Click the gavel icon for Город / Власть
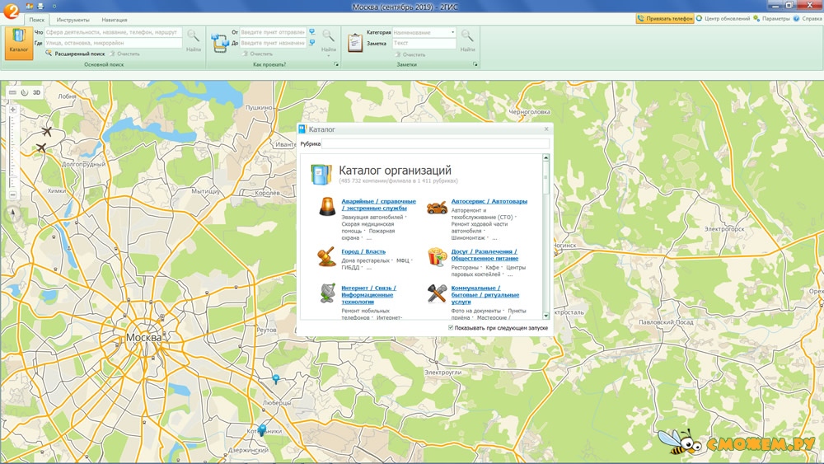The height and width of the screenshot is (464, 824). [326, 257]
